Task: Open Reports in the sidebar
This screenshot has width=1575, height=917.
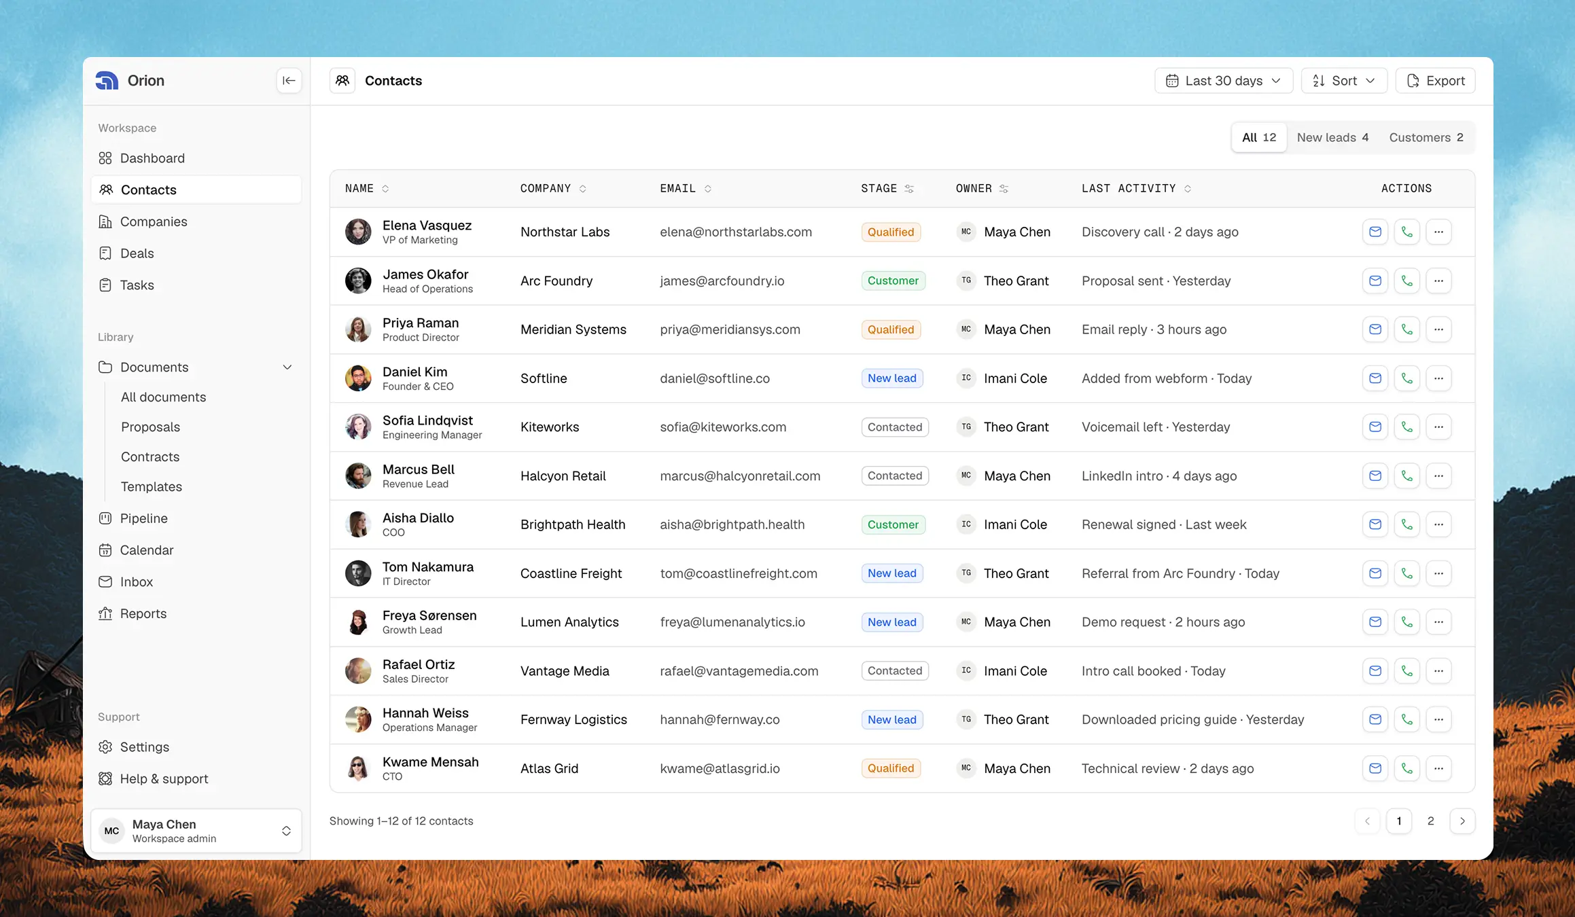Action: coord(196,614)
